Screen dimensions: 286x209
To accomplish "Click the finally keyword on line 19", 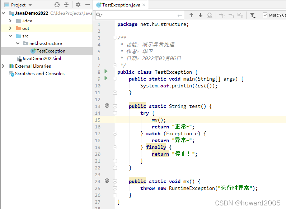I will (x=156, y=147).
